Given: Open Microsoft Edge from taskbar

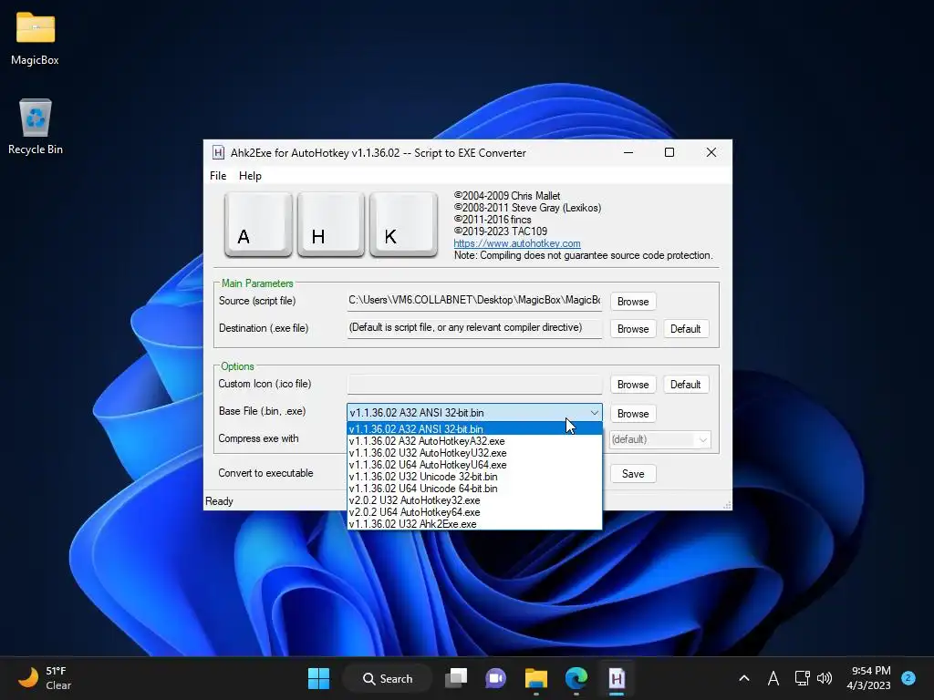Looking at the screenshot, I should tap(576, 678).
